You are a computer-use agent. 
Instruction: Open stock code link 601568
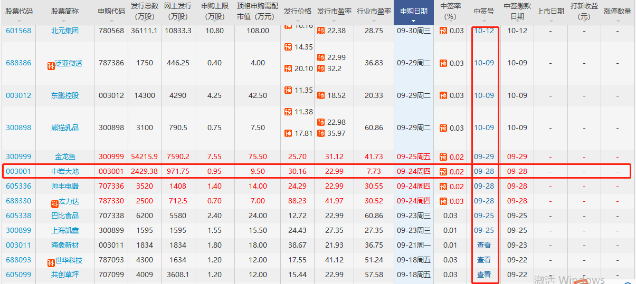[x=18, y=31]
